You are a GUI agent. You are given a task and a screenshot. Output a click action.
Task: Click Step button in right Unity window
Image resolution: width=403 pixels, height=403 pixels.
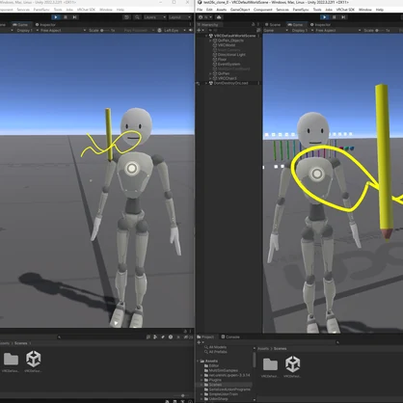click(x=343, y=17)
